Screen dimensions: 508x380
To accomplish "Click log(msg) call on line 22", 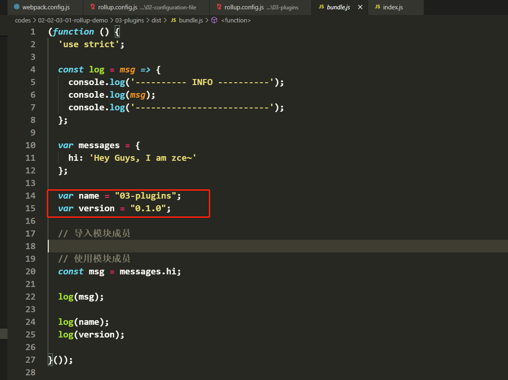I will [81, 297].
